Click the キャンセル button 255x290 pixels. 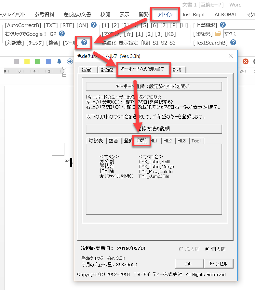tap(218, 264)
